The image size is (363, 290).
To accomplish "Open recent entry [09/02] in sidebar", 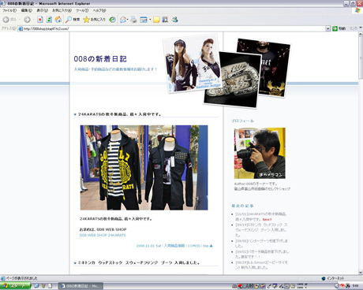I will (262, 254).
